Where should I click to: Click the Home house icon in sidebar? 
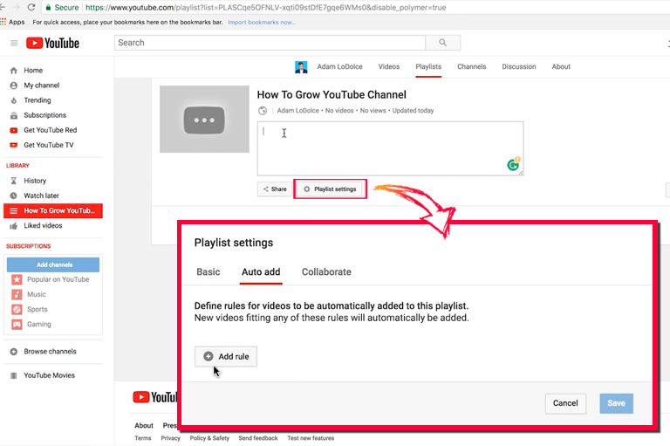[x=14, y=71]
